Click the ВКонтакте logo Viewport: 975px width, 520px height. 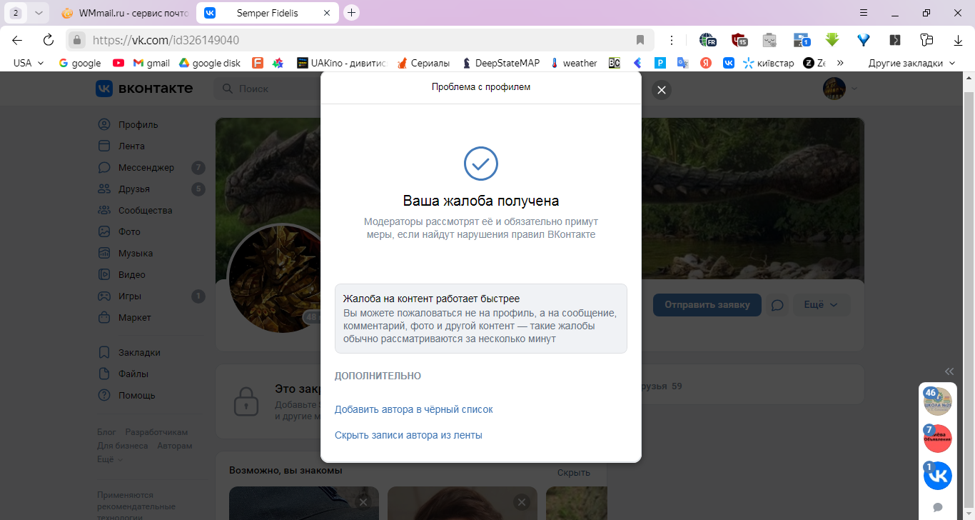pos(144,88)
